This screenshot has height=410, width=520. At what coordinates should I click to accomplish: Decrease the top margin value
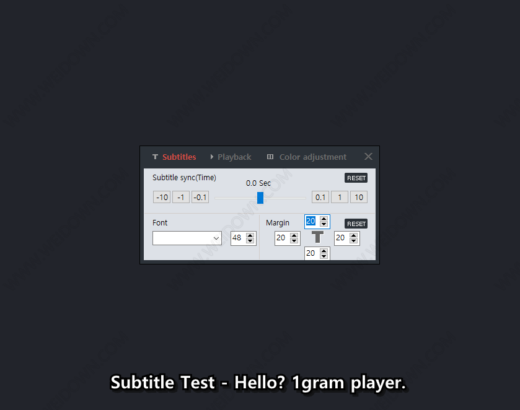pyautogui.click(x=324, y=224)
